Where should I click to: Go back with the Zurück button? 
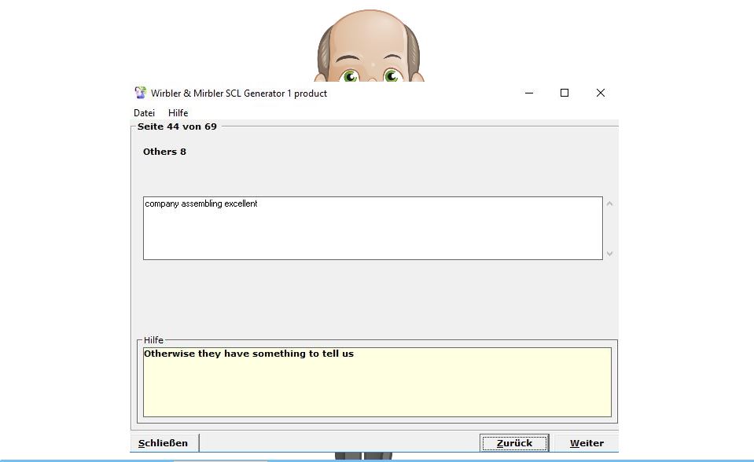[514, 442]
